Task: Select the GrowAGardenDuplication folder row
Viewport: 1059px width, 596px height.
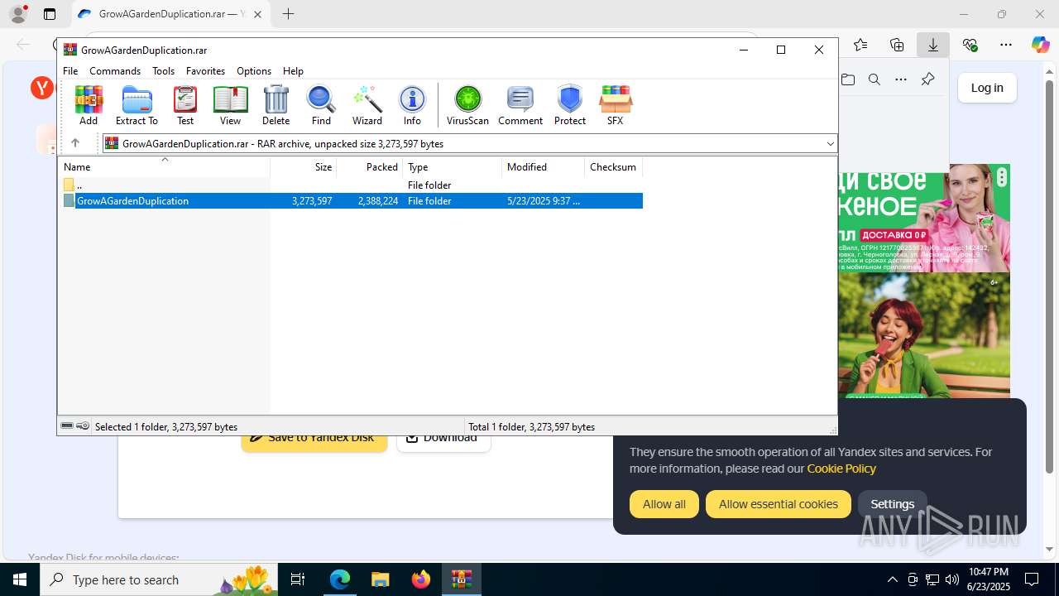Action: click(352, 201)
